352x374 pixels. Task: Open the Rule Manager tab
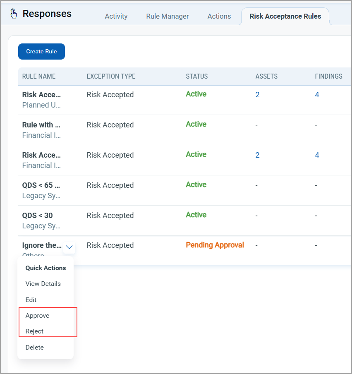pyautogui.click(x=168, y=17)
